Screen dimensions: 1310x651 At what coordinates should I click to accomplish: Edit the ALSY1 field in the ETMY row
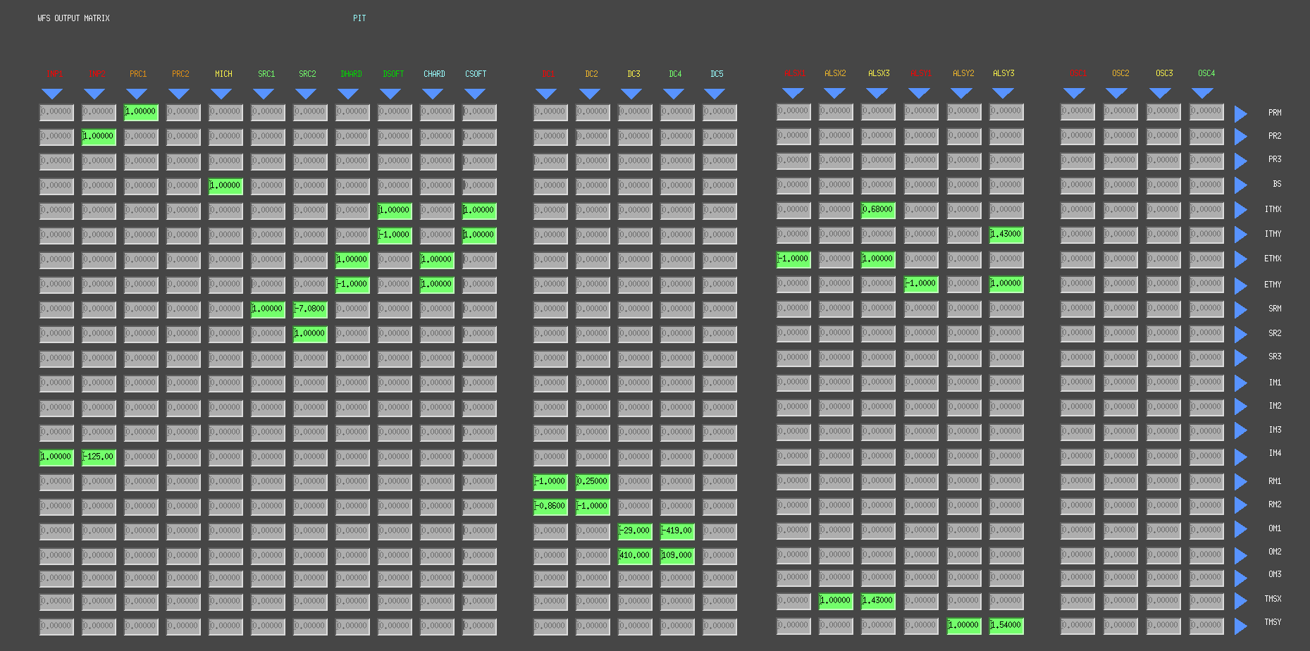click(921, 284)
